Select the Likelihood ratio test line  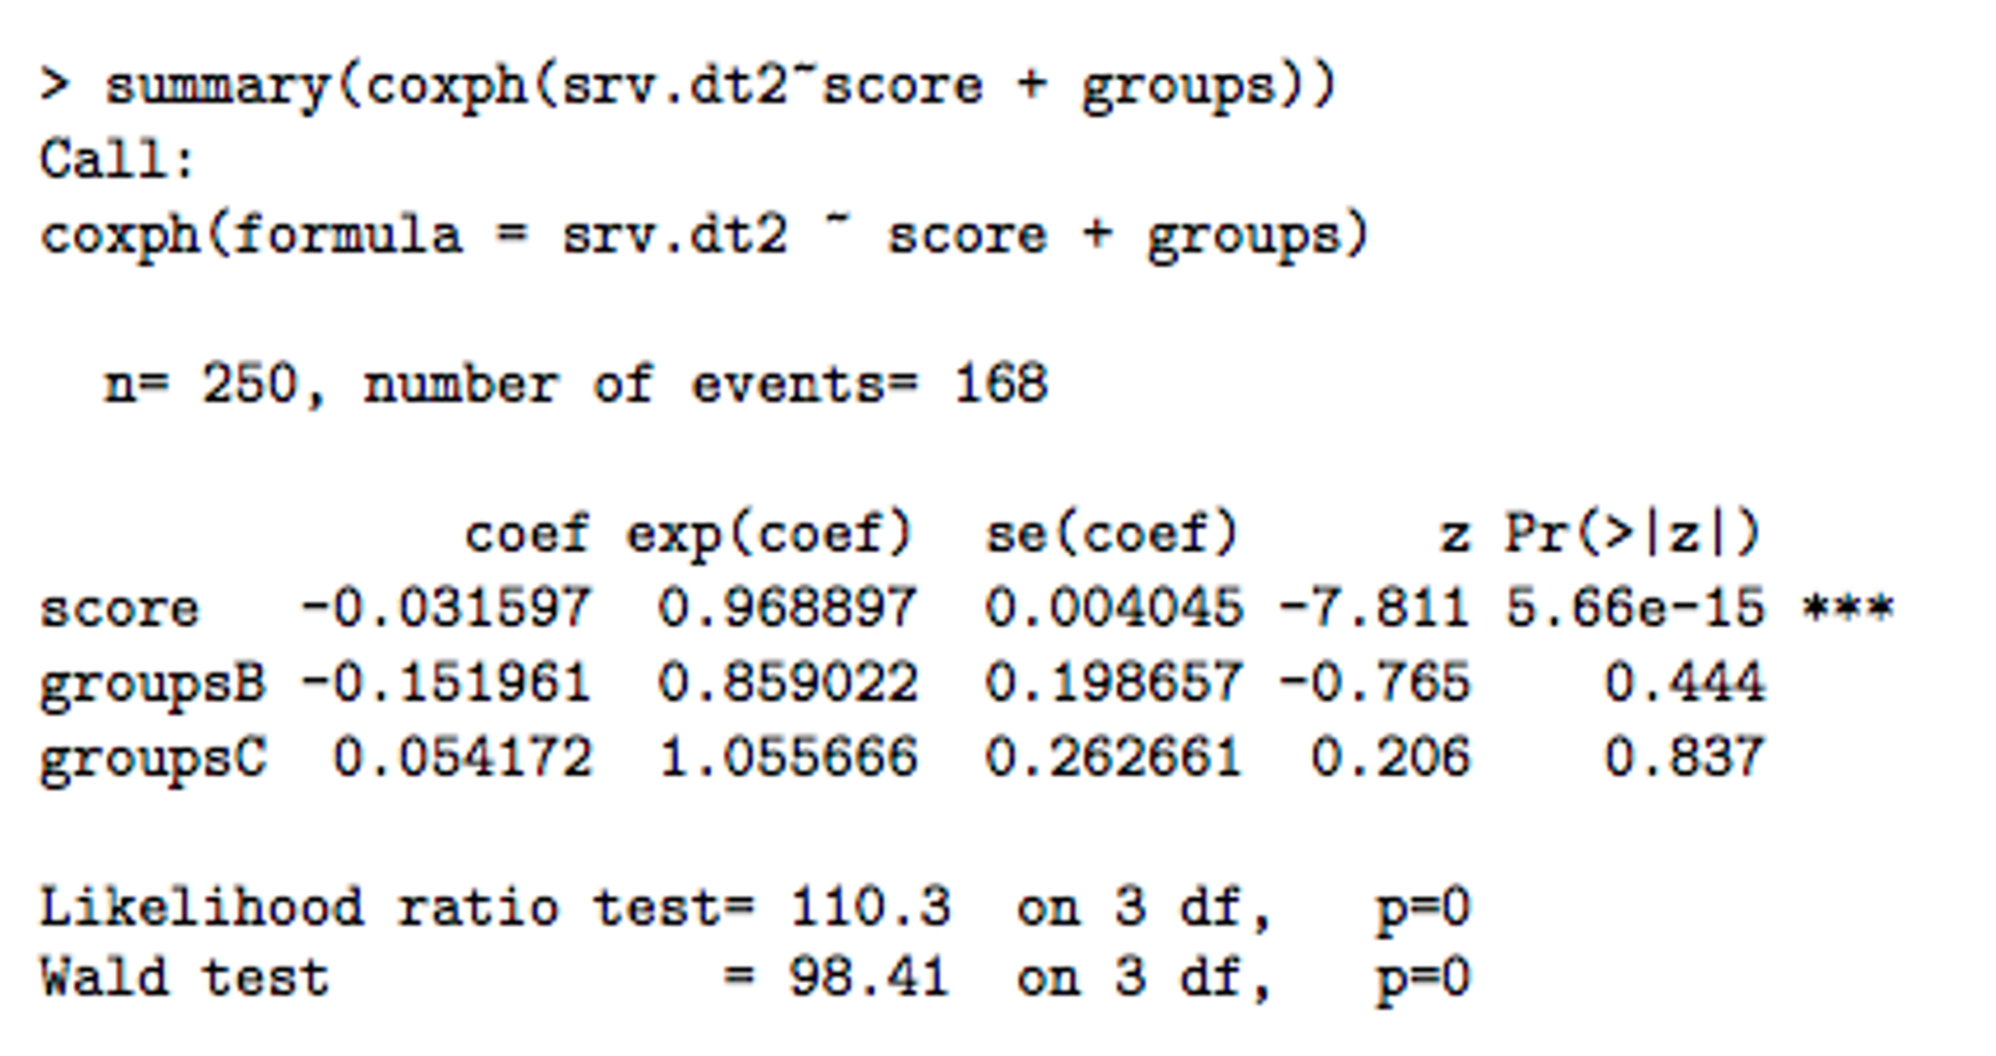[x=585, y=905]
